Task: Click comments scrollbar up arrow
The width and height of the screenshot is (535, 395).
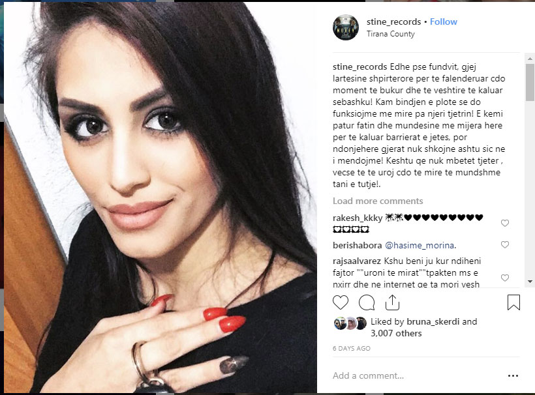Action: point(530,59)
